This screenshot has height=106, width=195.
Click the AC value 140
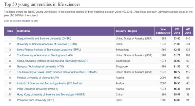pos(188,39)
